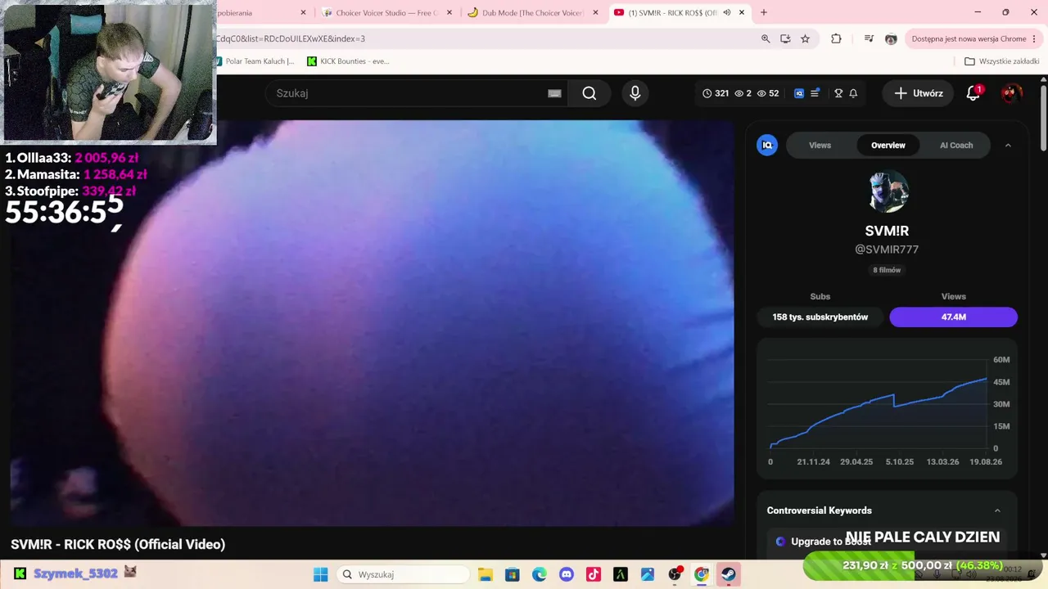Click the YouTube video player area
1048x589 pixels.
point(373,322)
